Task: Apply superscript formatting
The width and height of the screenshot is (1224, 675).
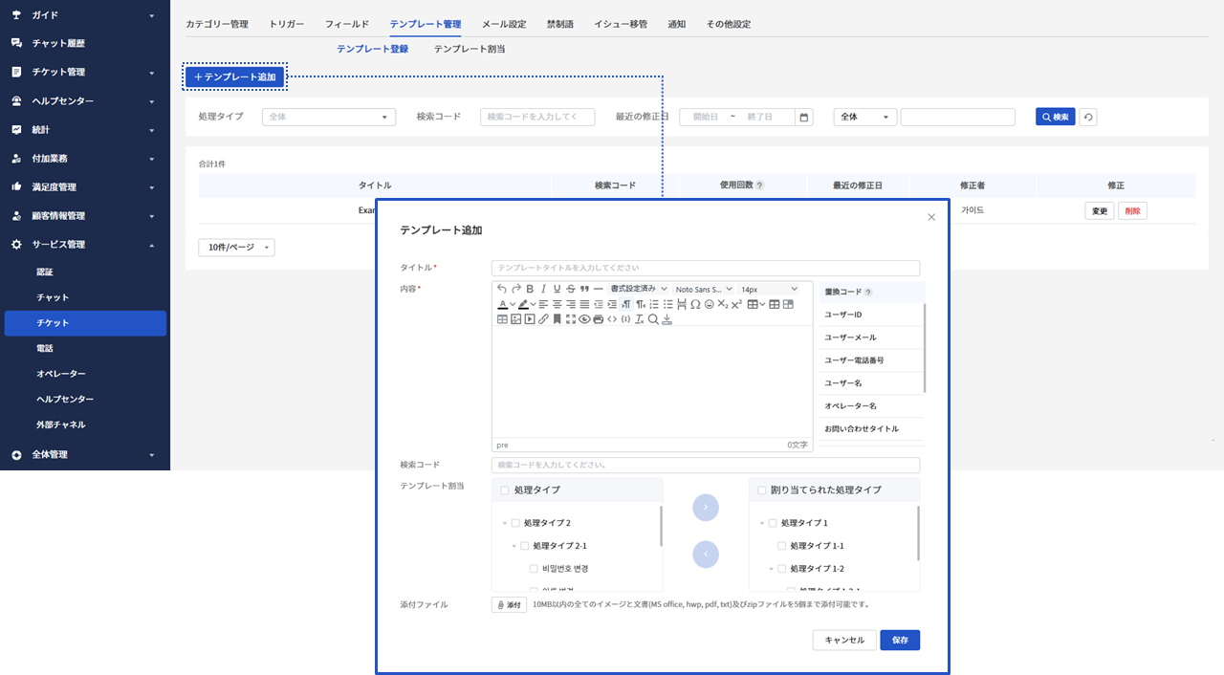Action: (x=736, y=304)
